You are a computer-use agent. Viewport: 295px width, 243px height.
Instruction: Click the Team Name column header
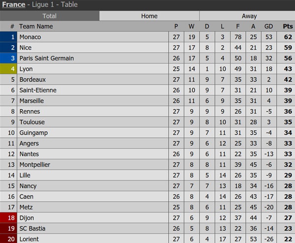click(x=36, y=27)
